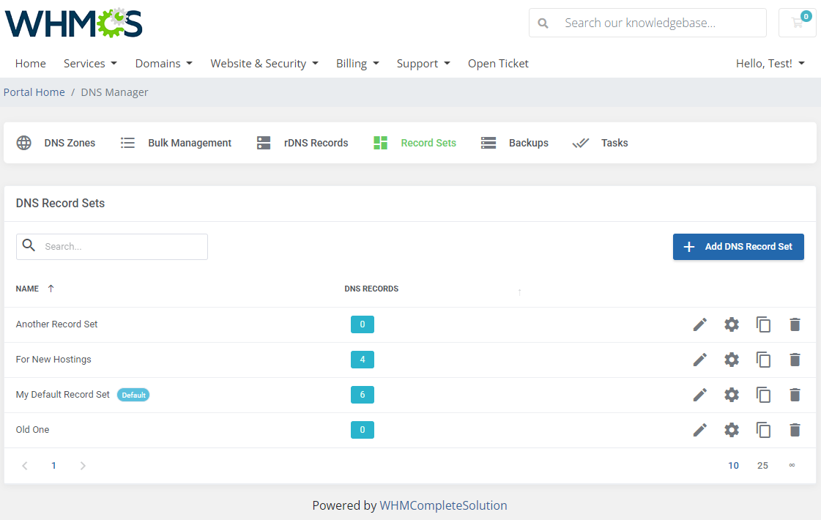Click the records count badge showing 4
This screenshot has width=821, height=520.
click(x=363, y=359)
